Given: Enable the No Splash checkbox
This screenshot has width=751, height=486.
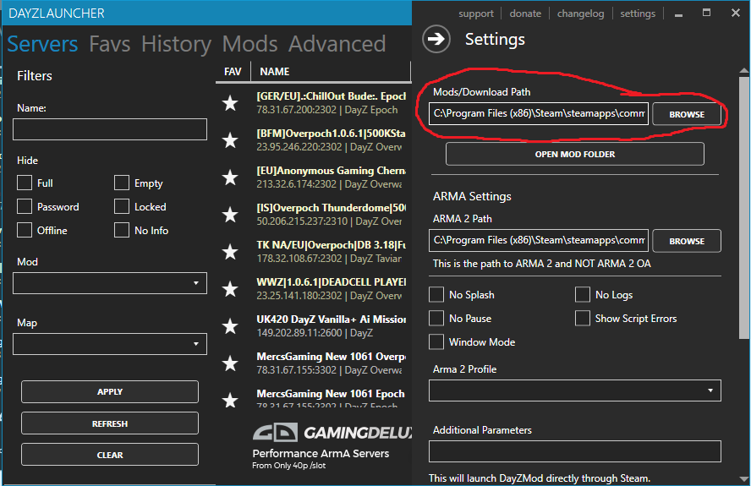Looking at the screenshot, I should (436, 295).
